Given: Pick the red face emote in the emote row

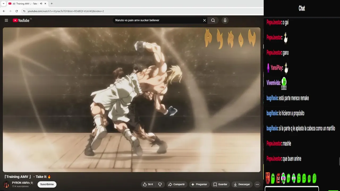Looking at the screenshot, I should click(268, 178).
